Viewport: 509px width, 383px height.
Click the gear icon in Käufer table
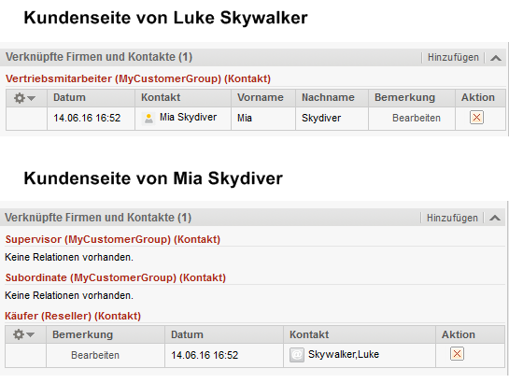point(19,334)
